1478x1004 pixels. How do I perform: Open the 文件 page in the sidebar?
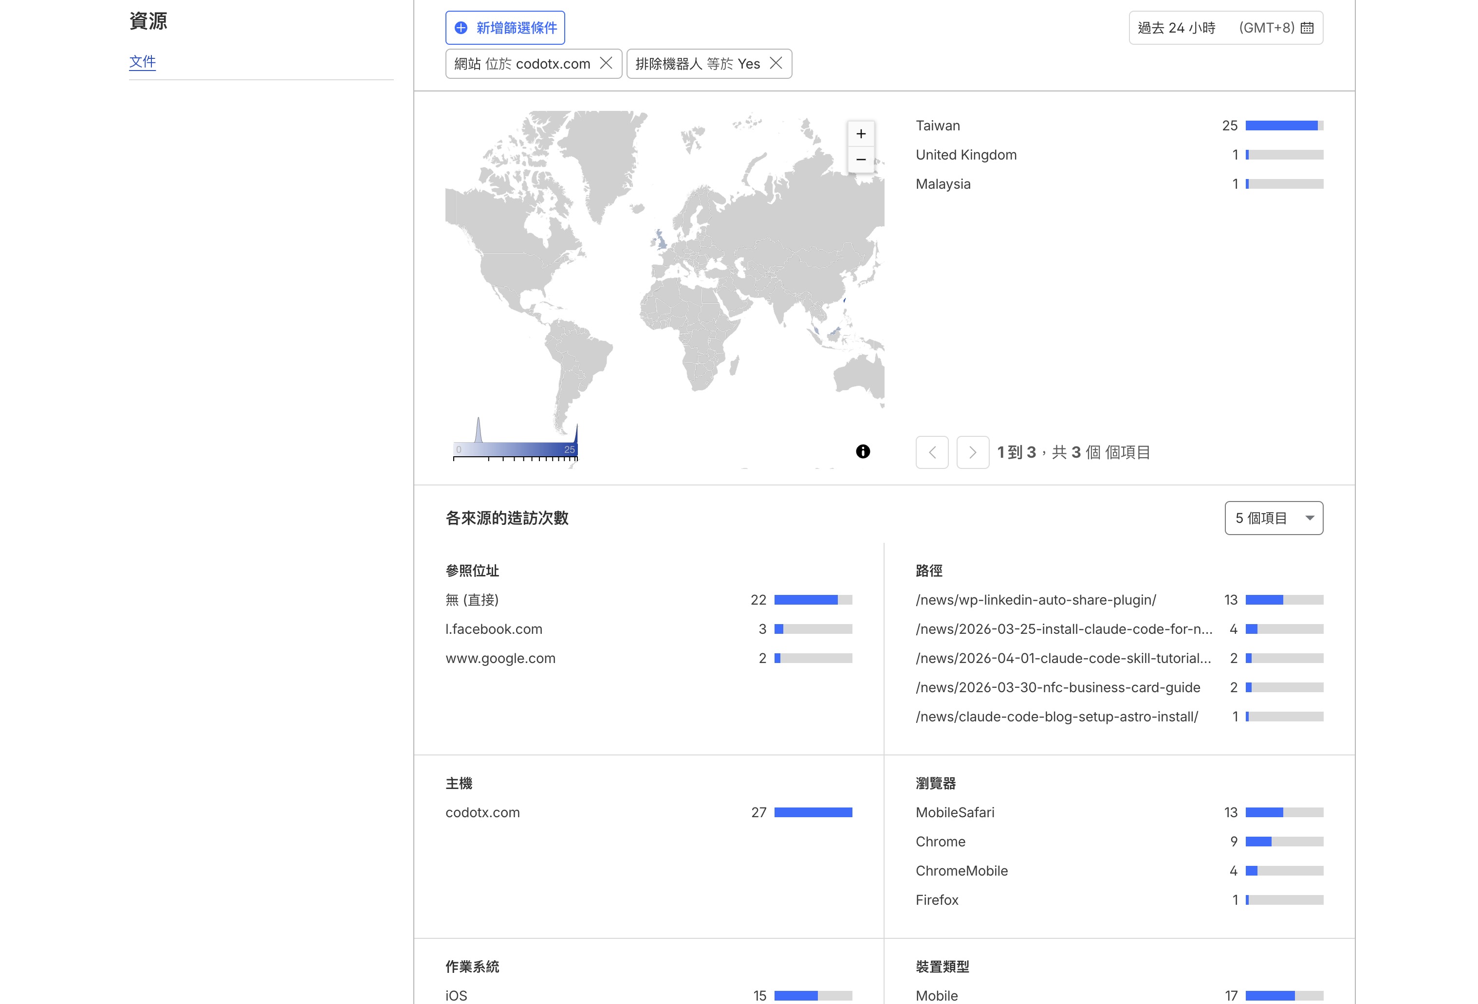point(143,62)
